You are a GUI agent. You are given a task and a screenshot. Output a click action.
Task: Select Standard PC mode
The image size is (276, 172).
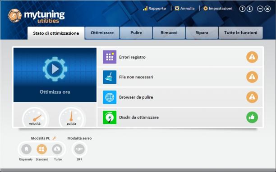coord(42,149)
